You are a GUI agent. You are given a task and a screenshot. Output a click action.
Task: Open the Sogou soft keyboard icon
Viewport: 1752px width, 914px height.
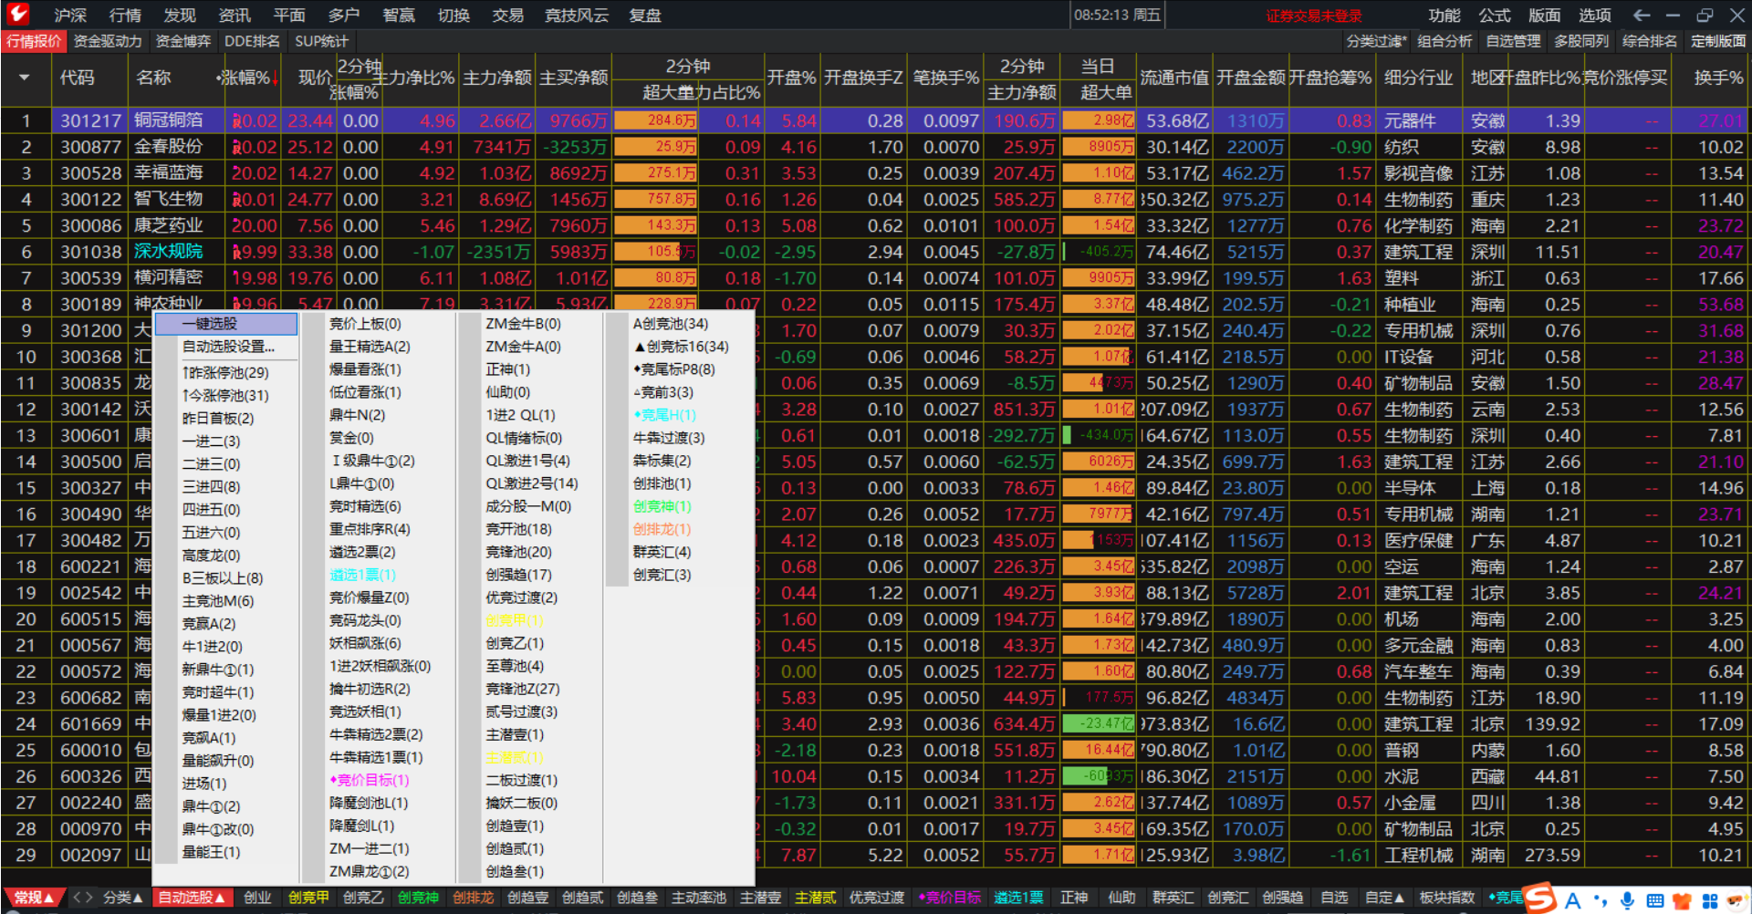point(1655,900)
